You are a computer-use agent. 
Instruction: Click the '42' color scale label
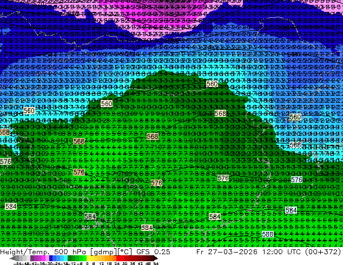tap(140, 264)
